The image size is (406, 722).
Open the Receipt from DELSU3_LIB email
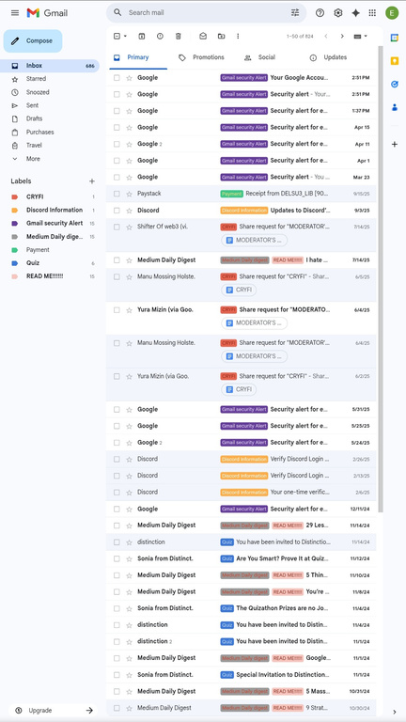(241, 194)
